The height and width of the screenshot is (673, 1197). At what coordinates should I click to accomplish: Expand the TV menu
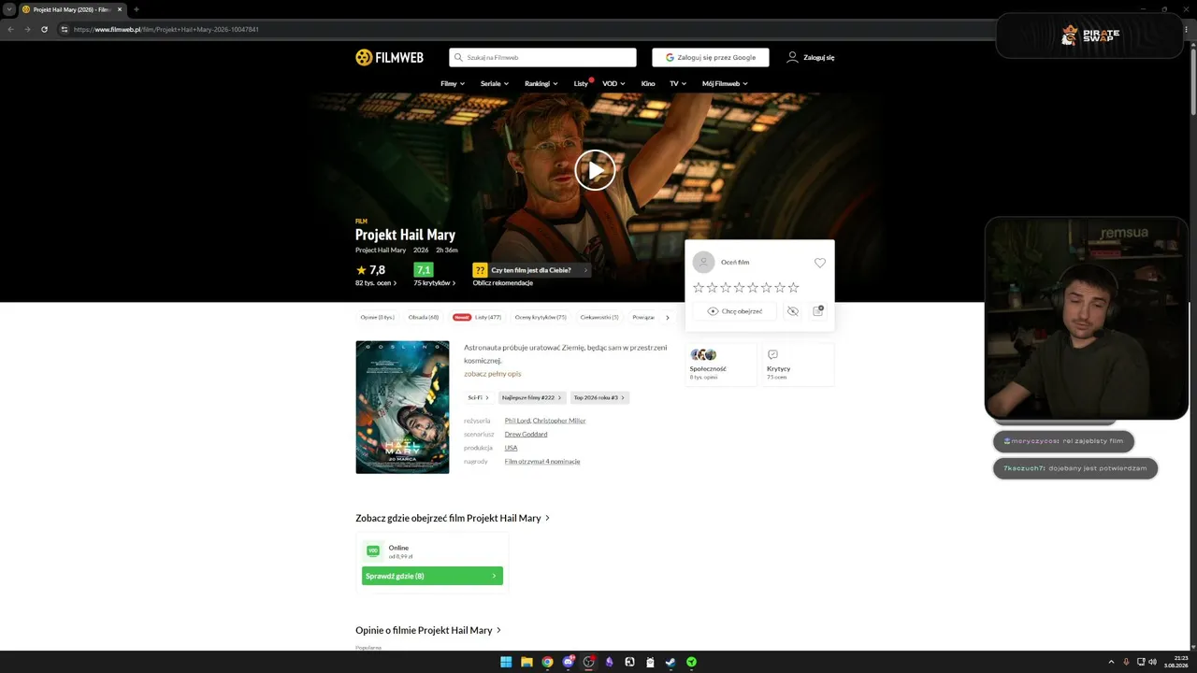coord(678,84)
